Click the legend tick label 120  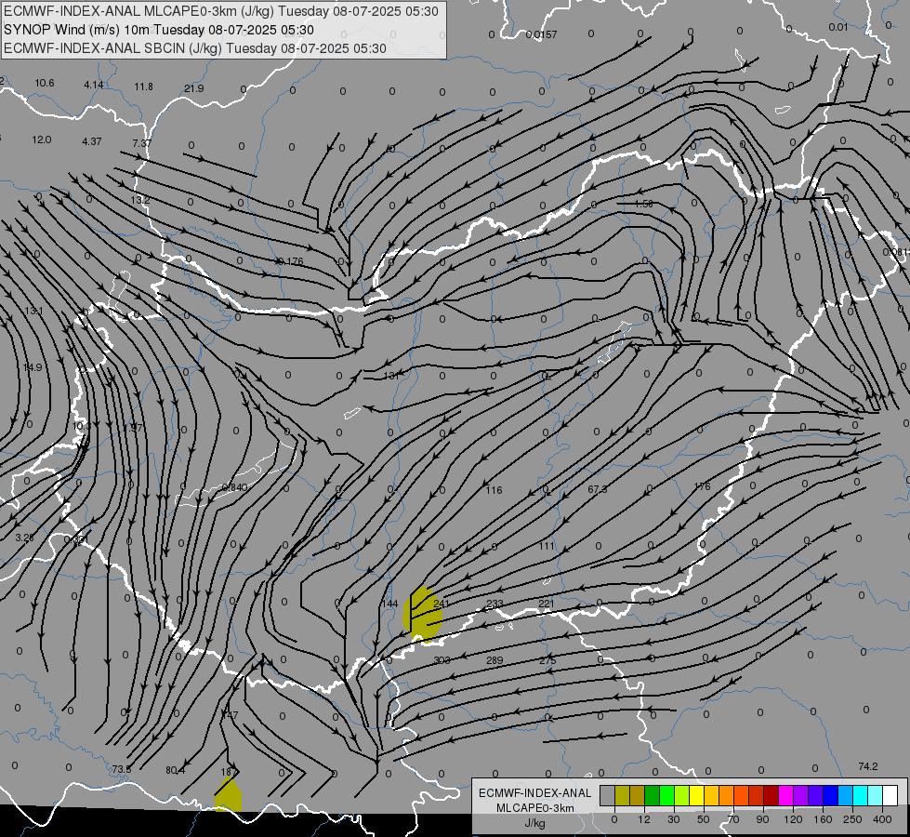[x=793, y=819]
